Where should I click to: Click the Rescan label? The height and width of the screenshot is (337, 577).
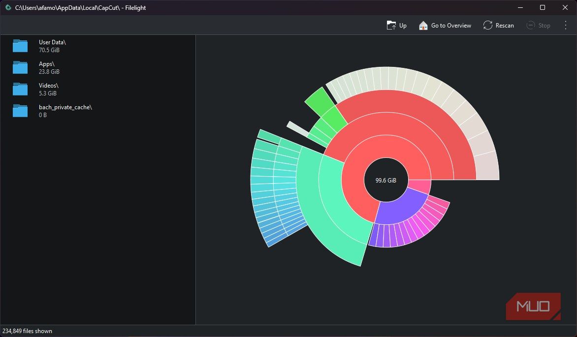click(505, 26)
